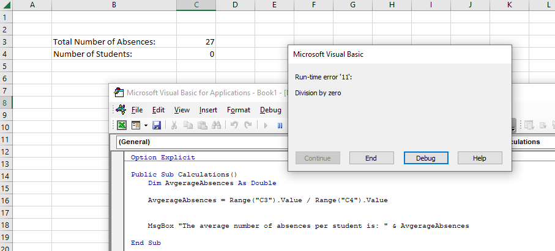Click the 'End Sub' code line

[146, 243]
